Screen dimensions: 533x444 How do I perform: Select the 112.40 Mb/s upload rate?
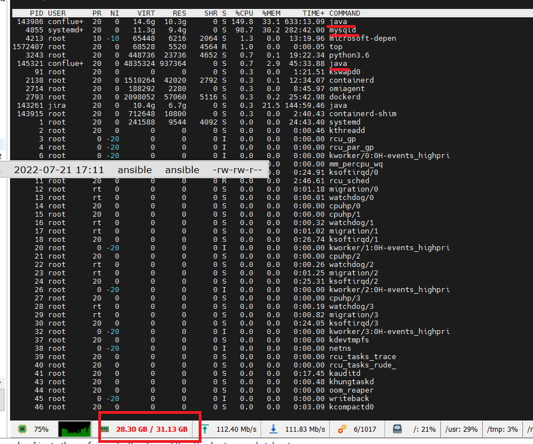236,429
